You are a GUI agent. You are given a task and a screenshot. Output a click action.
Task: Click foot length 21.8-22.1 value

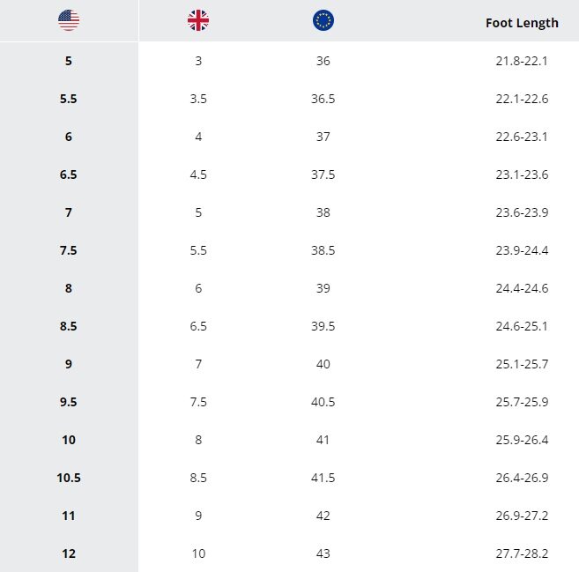[522, 61]
